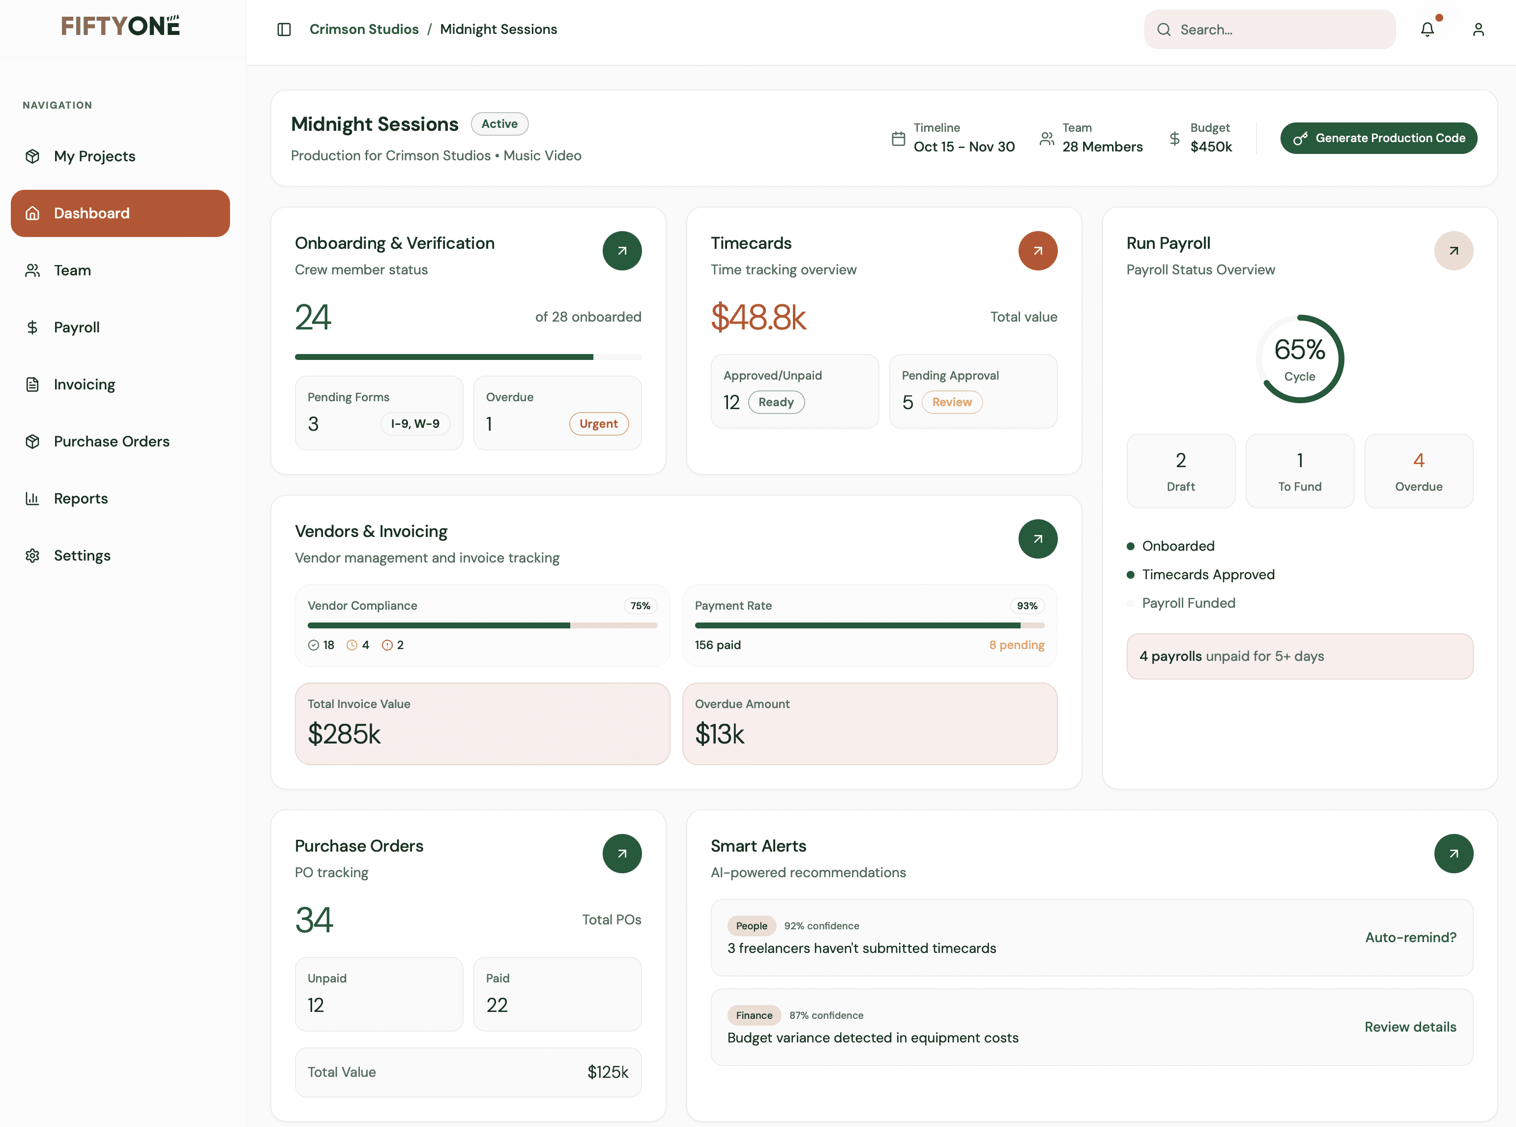Expand the Review badge under Pending Approval

click(x=951, y=402)
